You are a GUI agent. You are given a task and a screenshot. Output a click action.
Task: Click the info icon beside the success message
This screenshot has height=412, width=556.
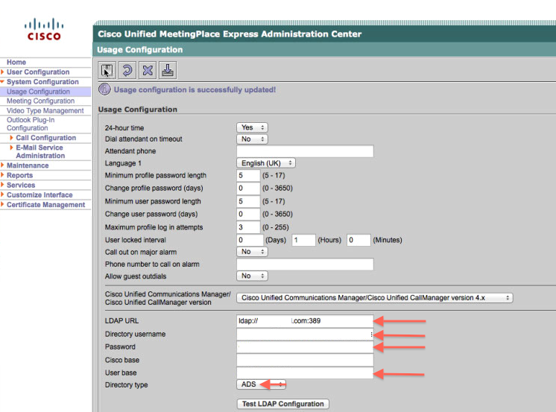click(105, 89)
